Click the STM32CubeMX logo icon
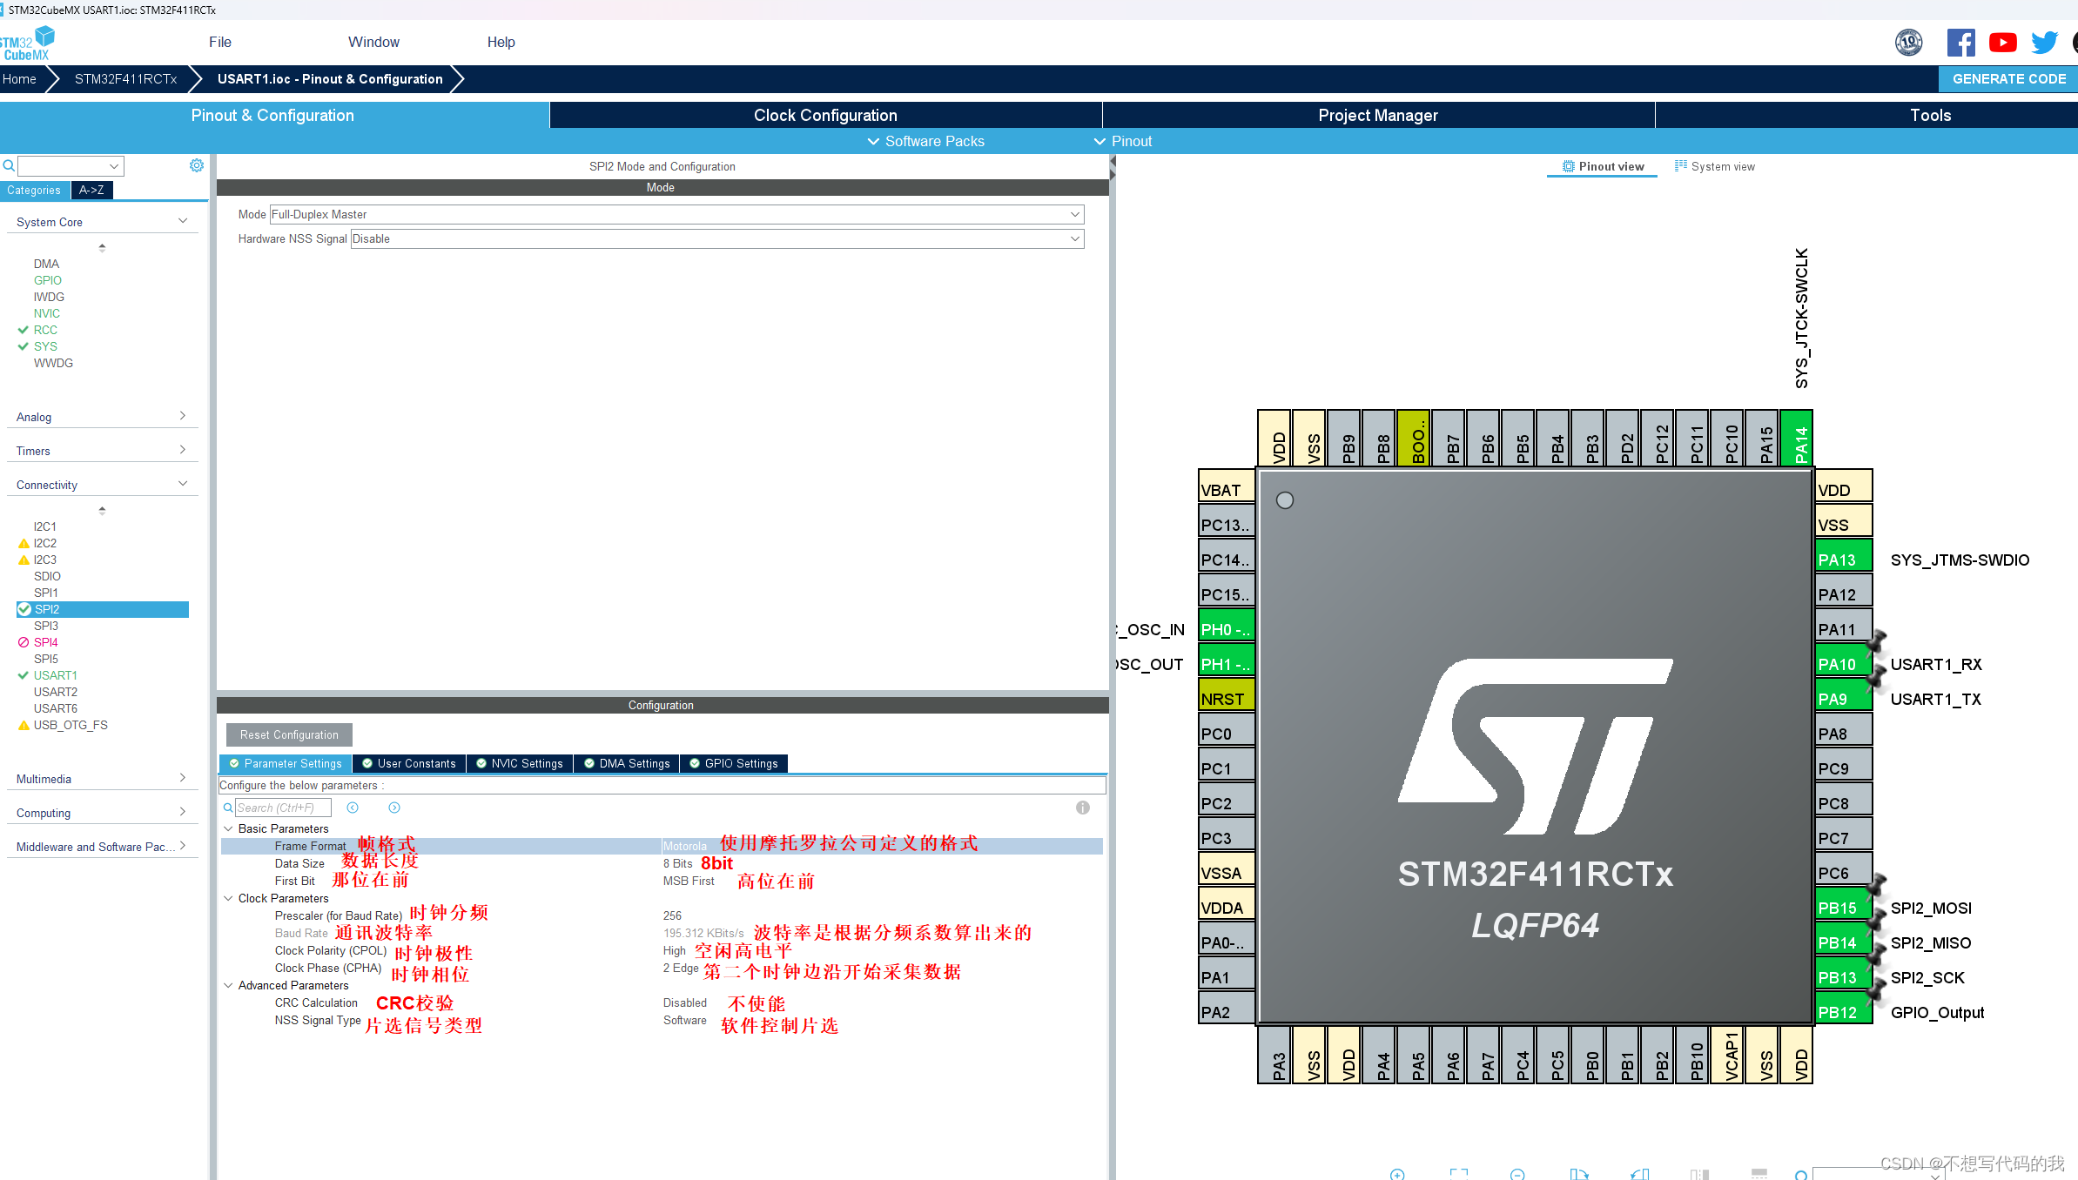 (x=27, y=43)
